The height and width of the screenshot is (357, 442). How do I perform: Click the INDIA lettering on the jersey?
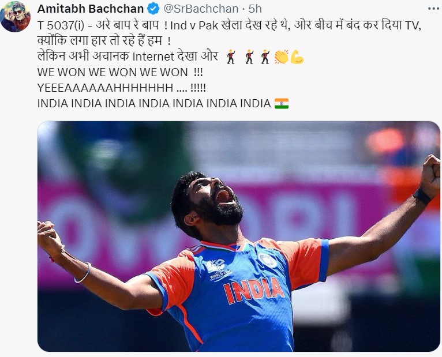tap(254, 291)
